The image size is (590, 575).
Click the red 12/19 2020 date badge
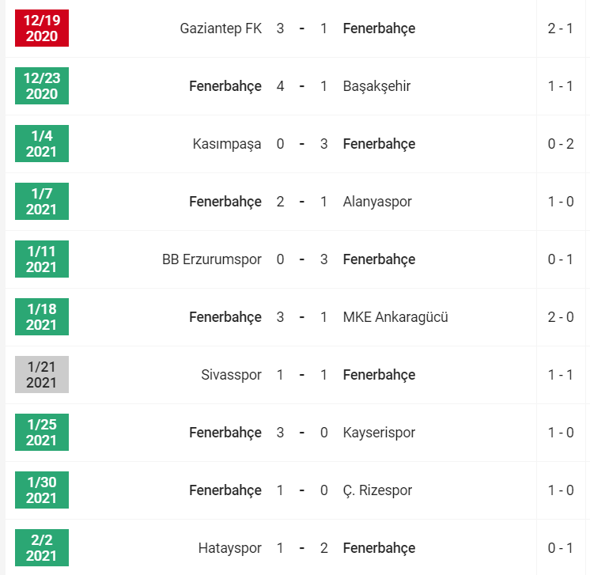pyautogui.click(x=42, y=28)
